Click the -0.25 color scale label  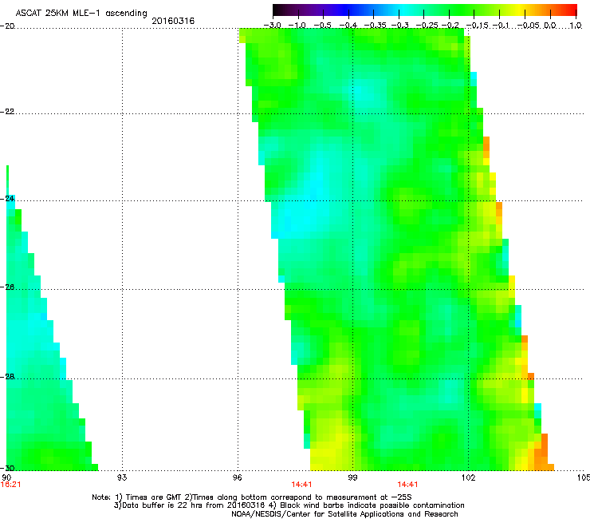click(x=427, y=26)
